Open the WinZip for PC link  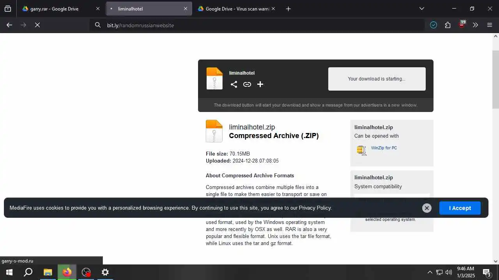click(384, 148)
